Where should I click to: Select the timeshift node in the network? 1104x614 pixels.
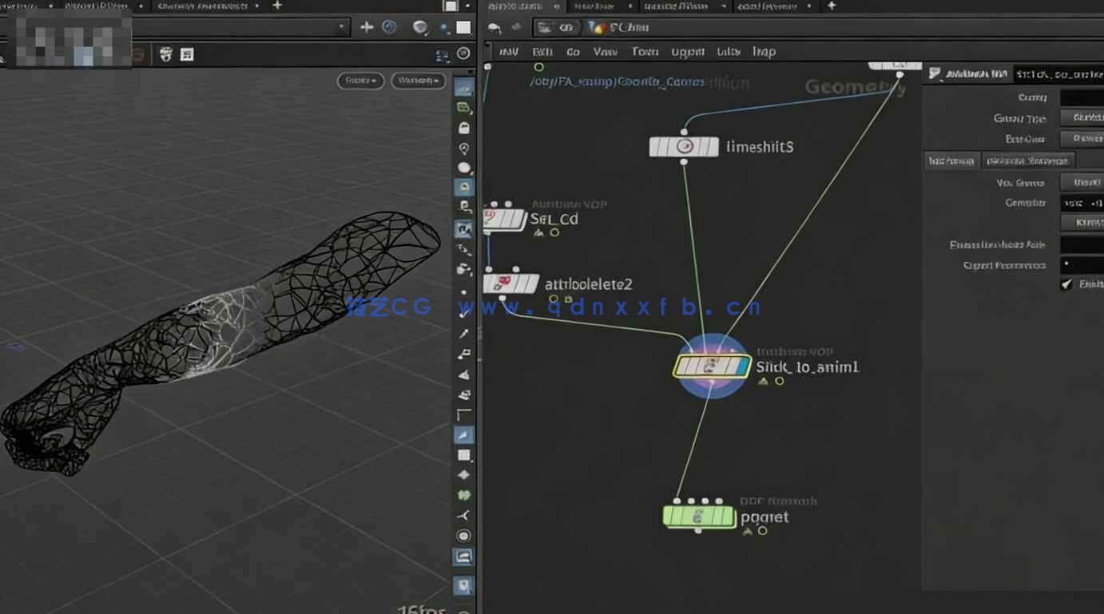click(x=684, y=147)
